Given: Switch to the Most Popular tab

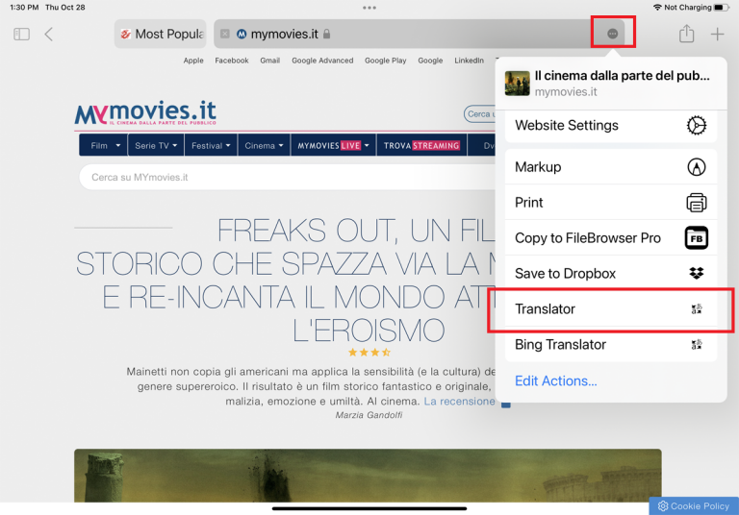Looking at the screenshot, I should 160,34.
